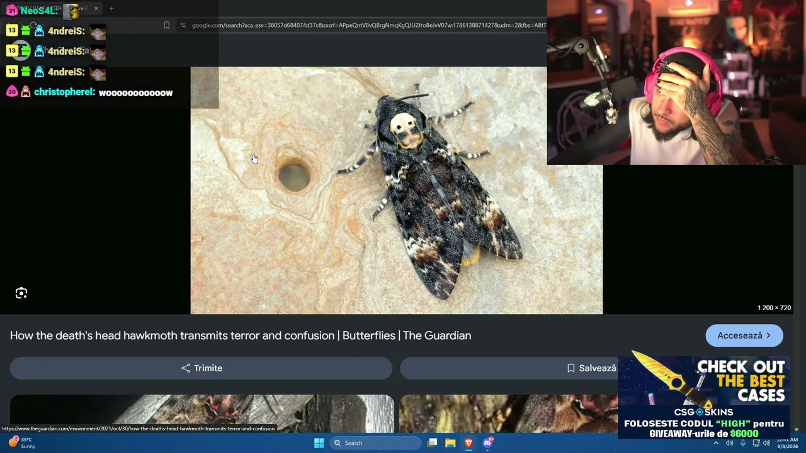Click the Trimite share button
Screen dimensions: 806x453
pyautogui.click(x=201, y=368)
